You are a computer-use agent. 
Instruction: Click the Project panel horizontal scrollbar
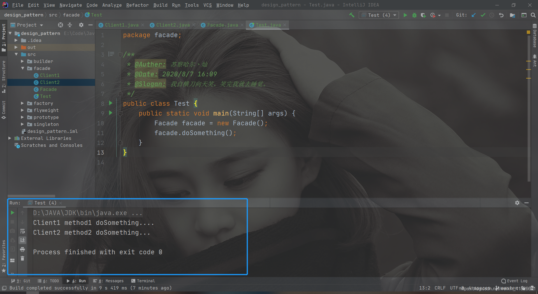click(x=31, y=196)
